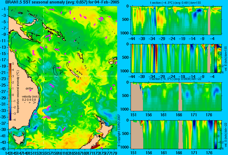The width and height of the screenshot is (228, 155).
Task: Click the 'velocity (m/s)' legend label
Action: (x=30, y=96)
